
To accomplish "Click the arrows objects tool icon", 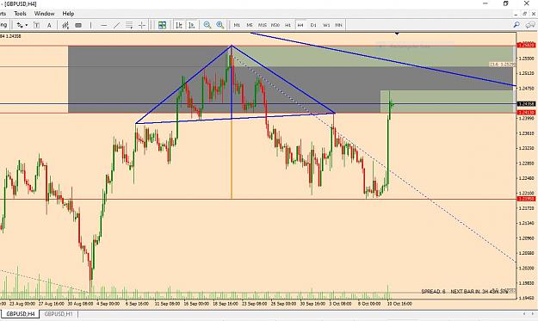I will pyautogui.click(x=20, y=25).
